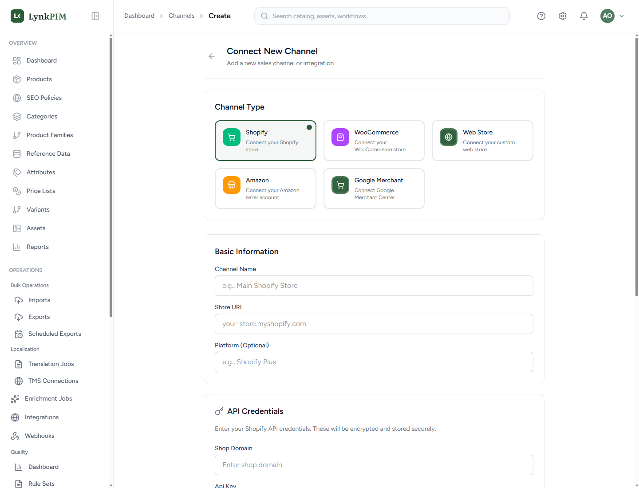This screenshot has width=639, height=488.
Task: Collapse the sidebar panel
Action: coord(95,16)
